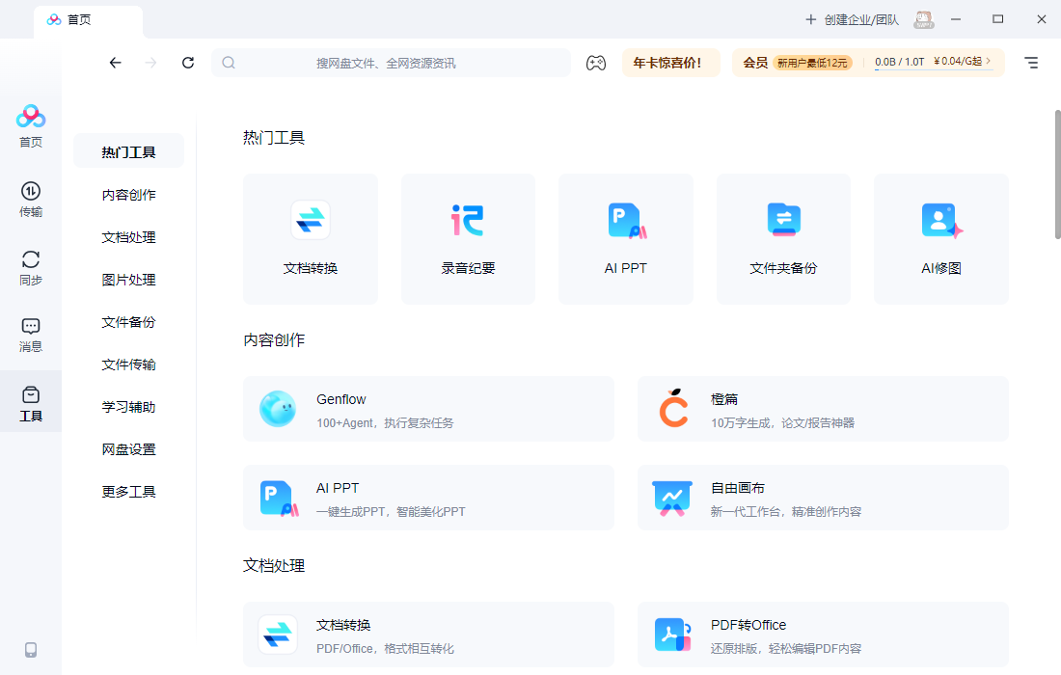Go back with the left arrow
This screenshot has height=675, width=1061.
pyautogui.click(x=115, y=63)
